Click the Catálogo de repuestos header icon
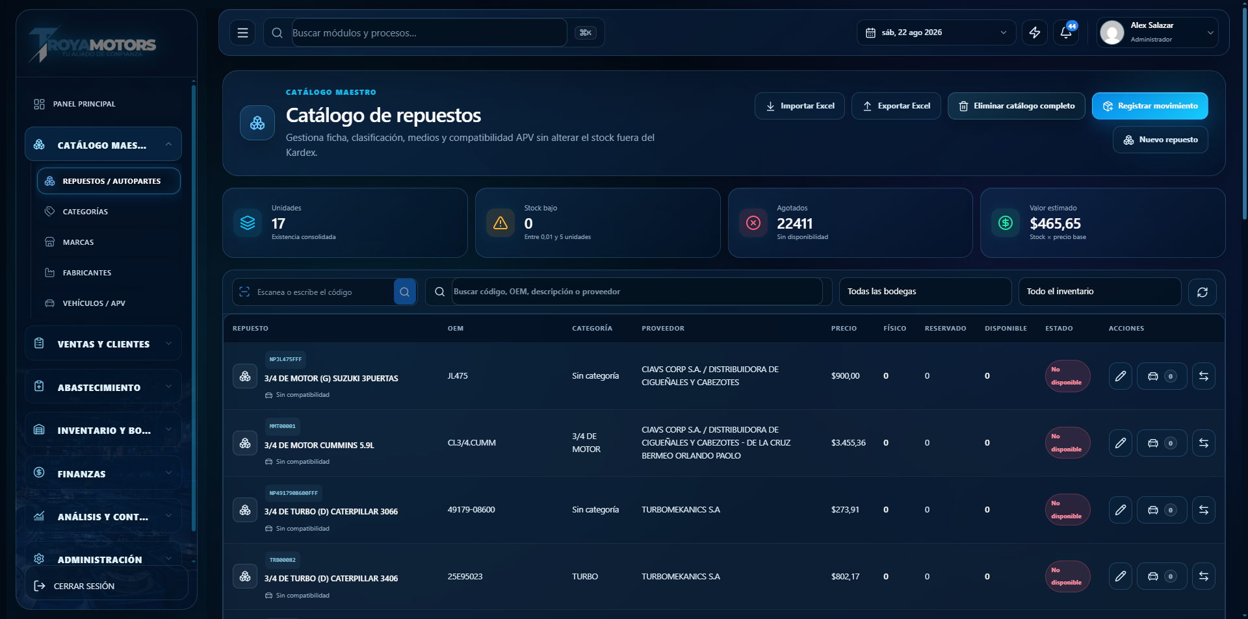 coord(257,123)
